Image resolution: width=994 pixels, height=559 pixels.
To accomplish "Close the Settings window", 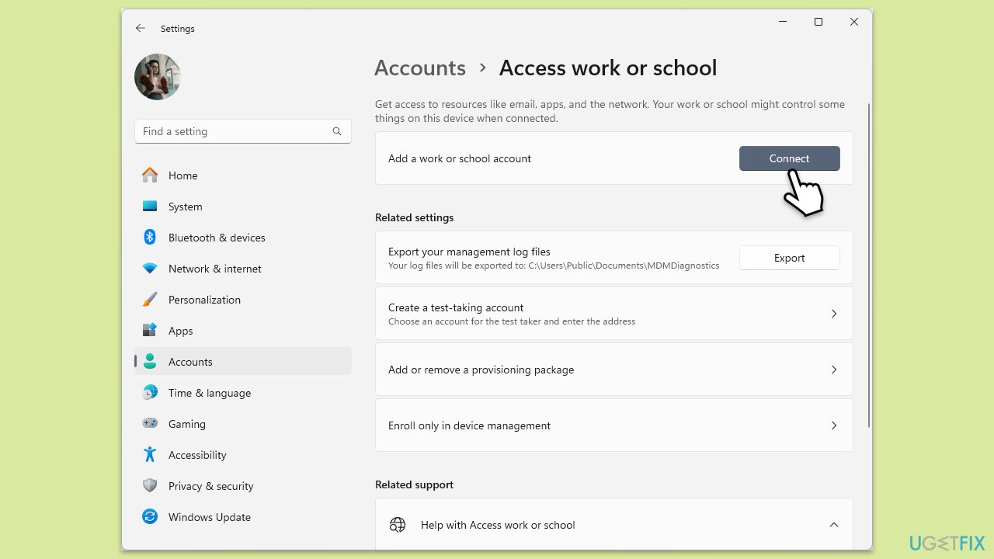I will click(854, 22).
